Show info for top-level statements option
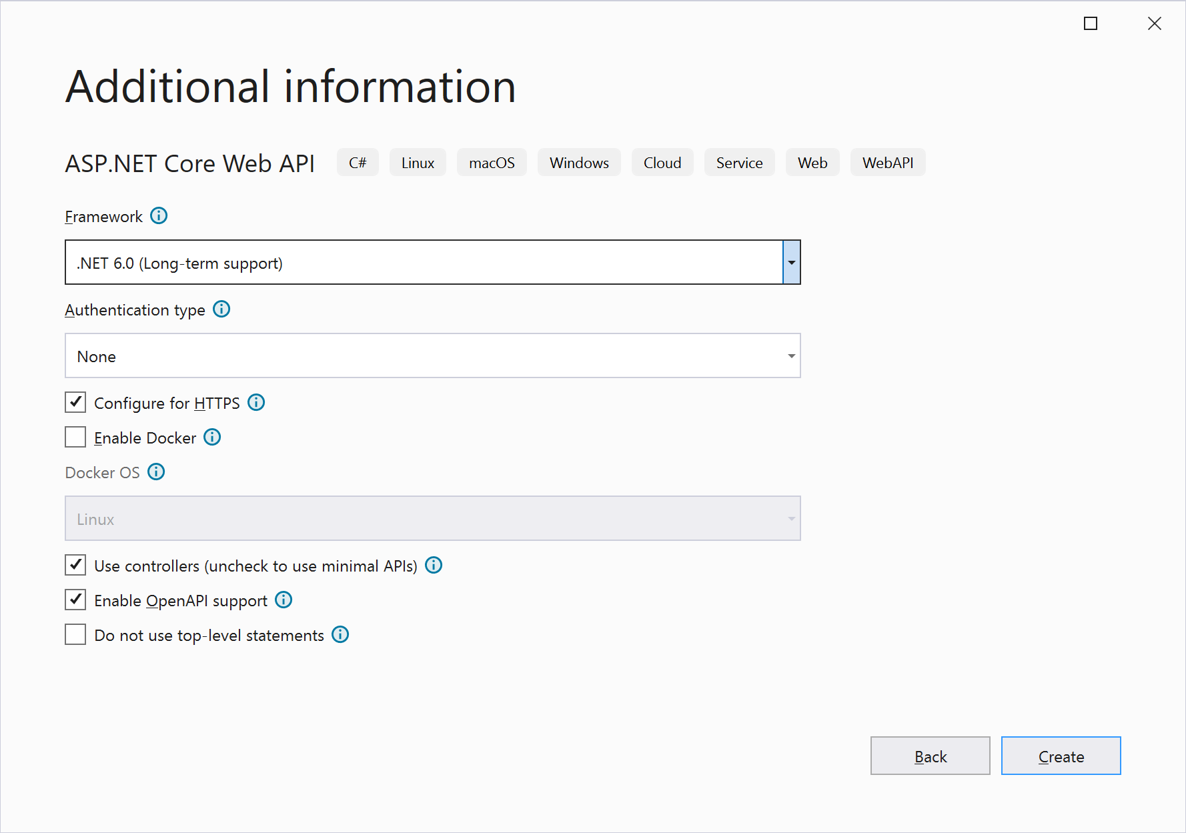 pos(340,634)
